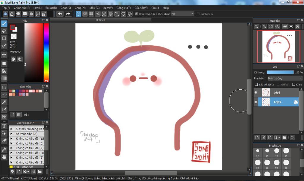This screenshot has height=181, width=304.
Task: Open Tệp(F) menu
Action: (6, 8)
